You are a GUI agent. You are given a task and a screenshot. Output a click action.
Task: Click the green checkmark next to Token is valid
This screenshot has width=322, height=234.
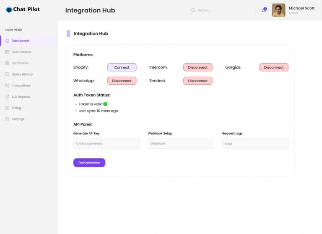coord(105,104)
